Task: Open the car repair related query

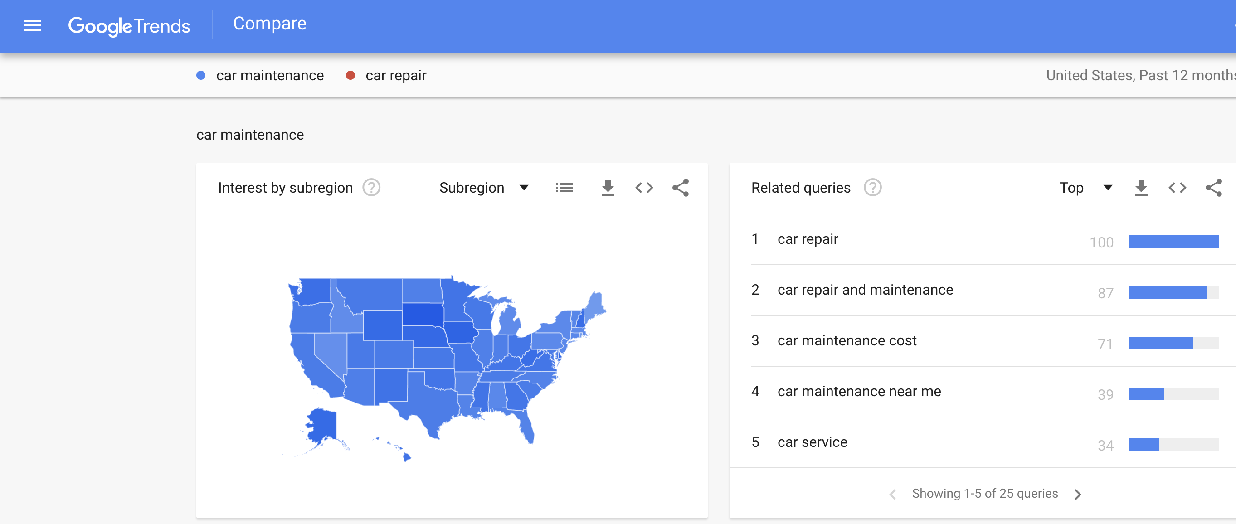Action: point(808,238)
